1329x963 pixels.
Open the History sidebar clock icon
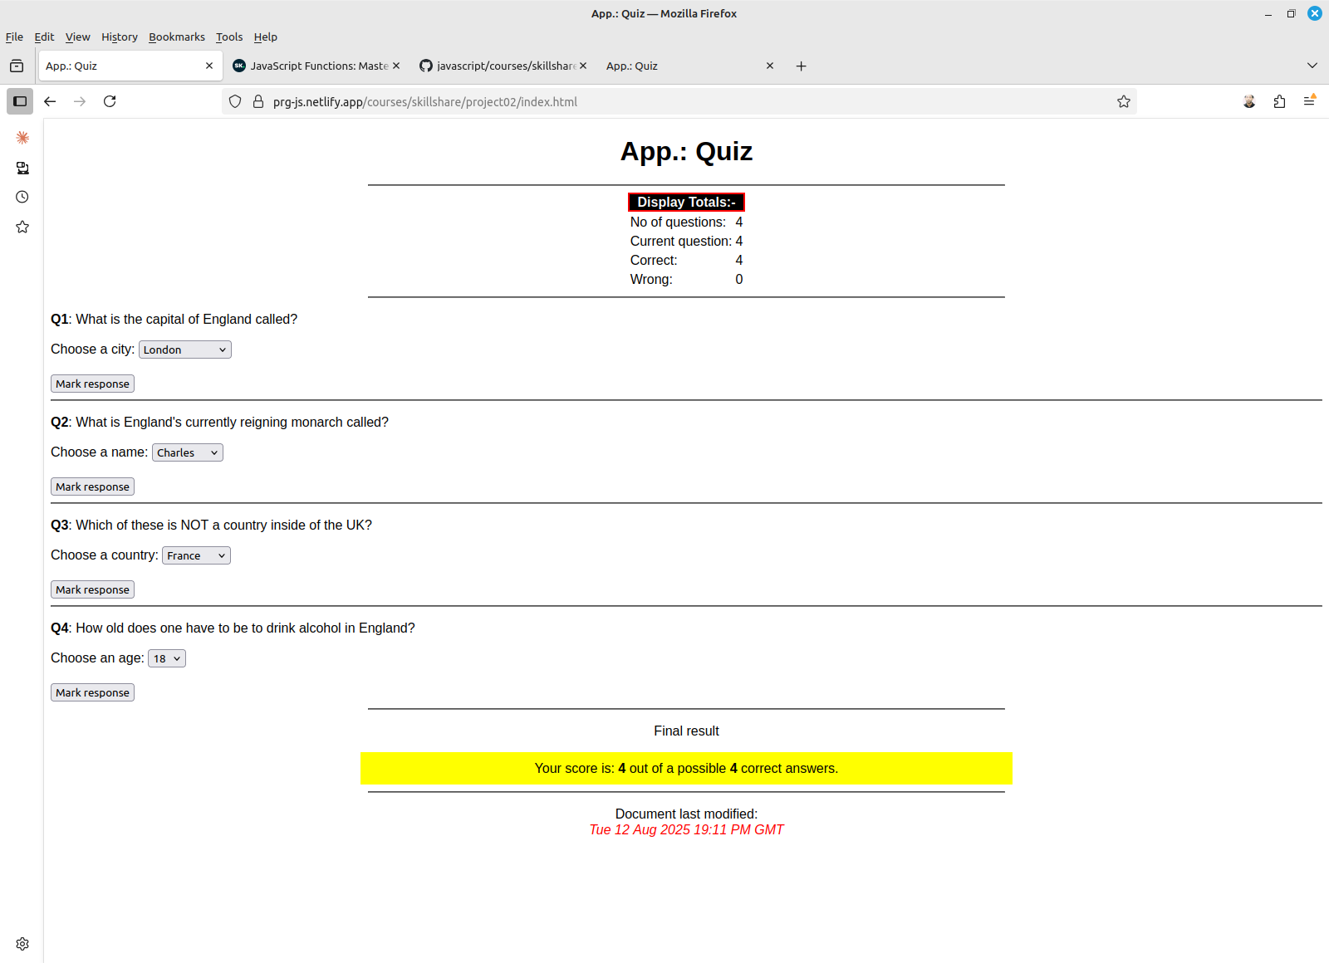tap(22, 197)
